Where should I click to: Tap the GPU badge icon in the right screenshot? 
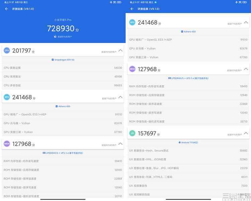132,22
